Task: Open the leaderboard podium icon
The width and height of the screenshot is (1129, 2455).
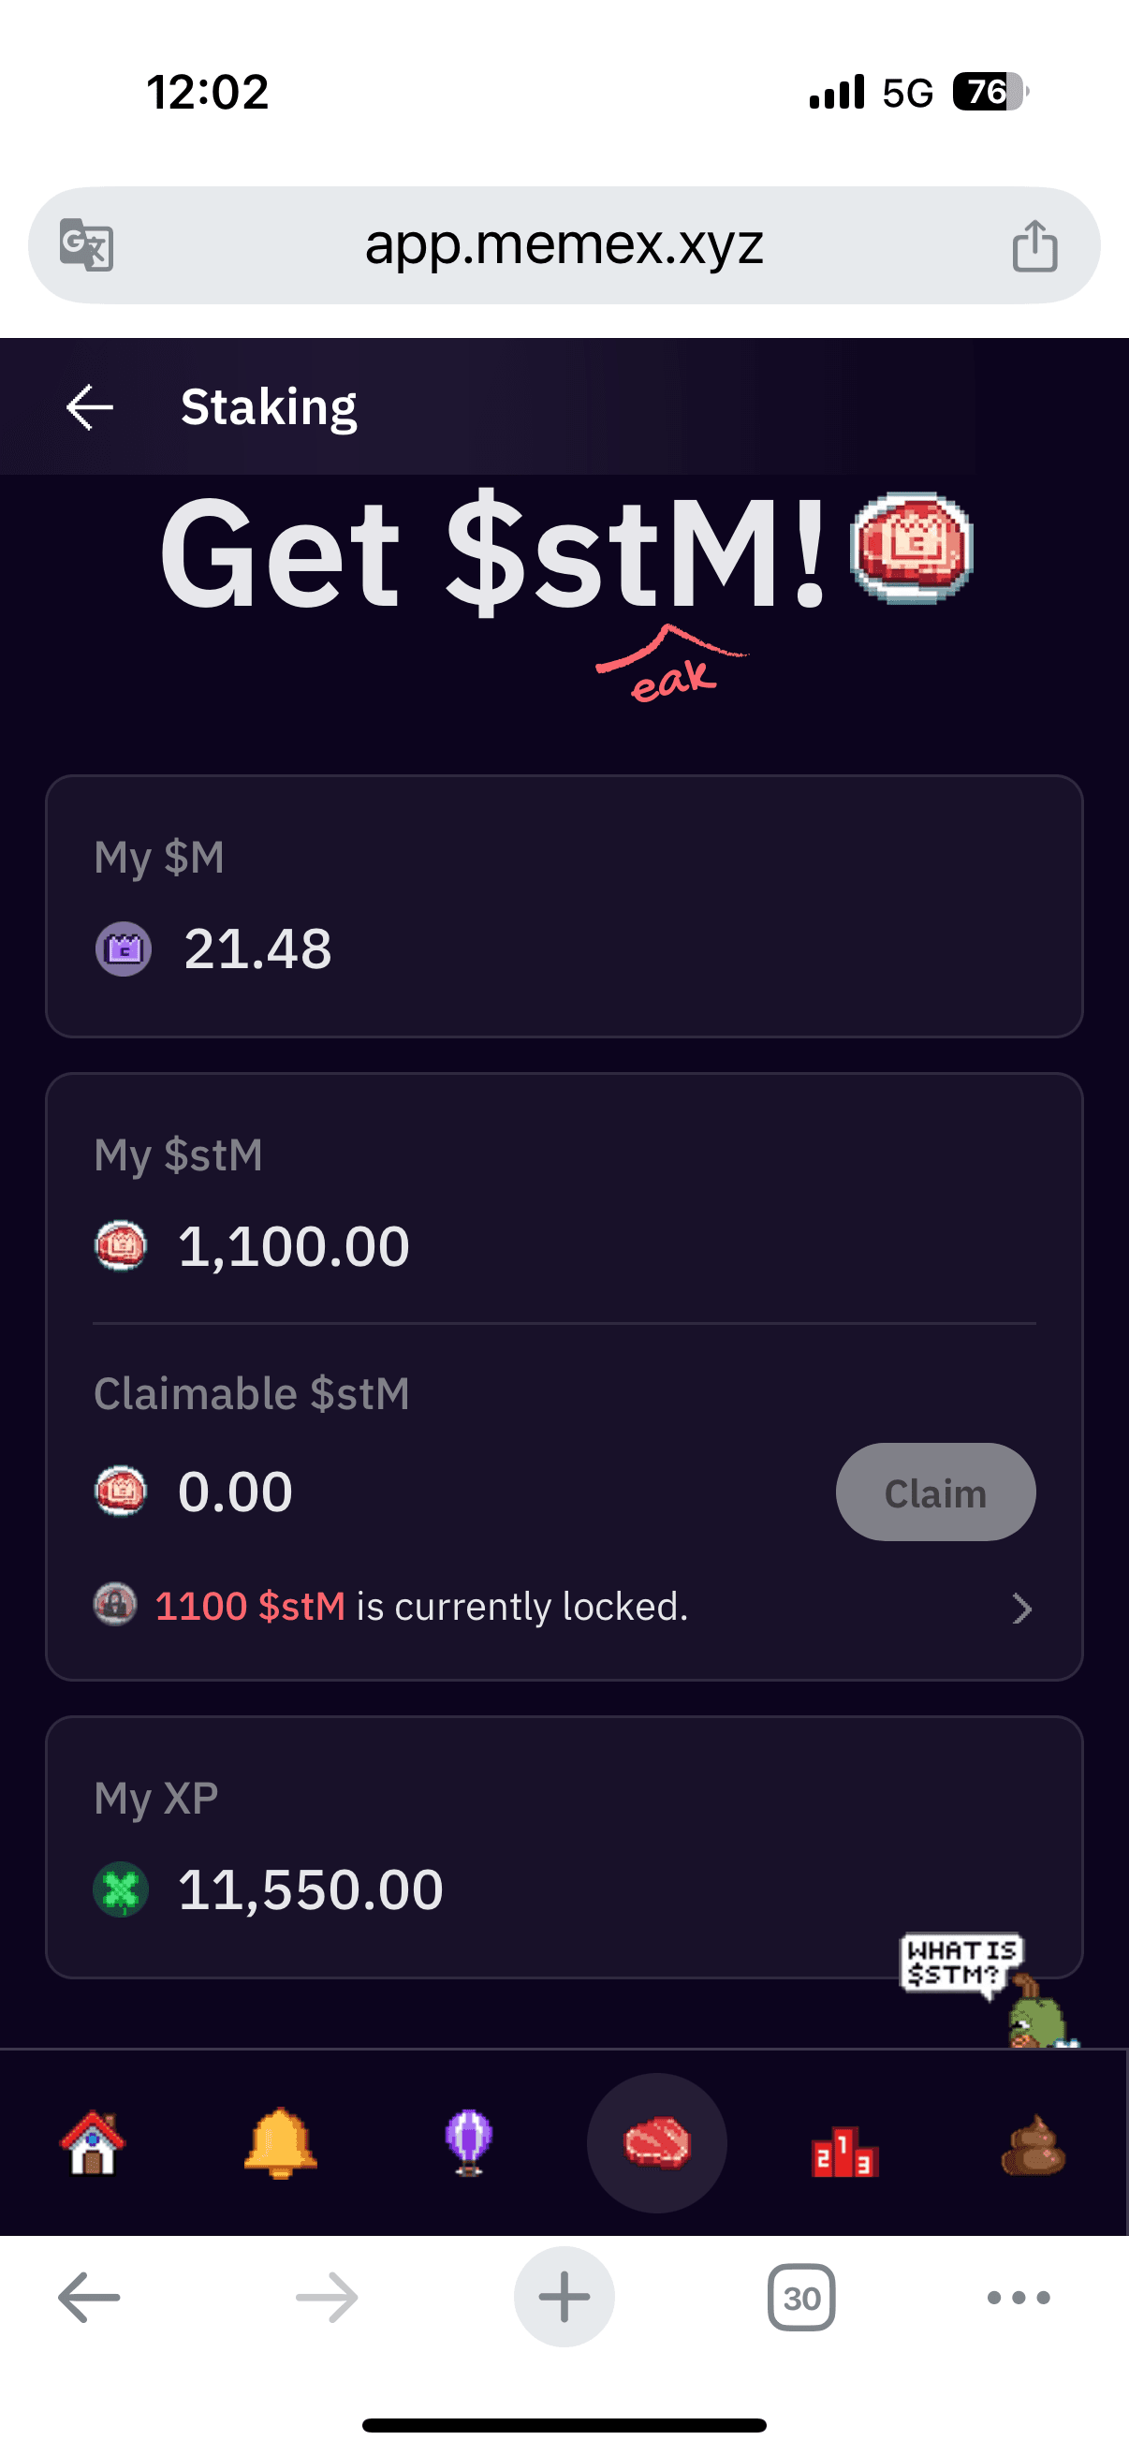Action: point(844,2151)
